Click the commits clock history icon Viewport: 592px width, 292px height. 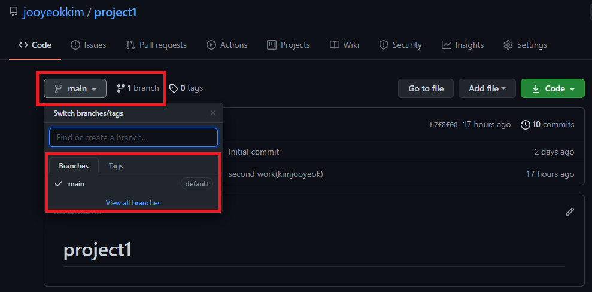525,124
